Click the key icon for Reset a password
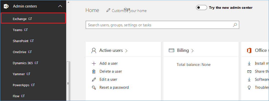269x101 pixels. click(94, 88)
